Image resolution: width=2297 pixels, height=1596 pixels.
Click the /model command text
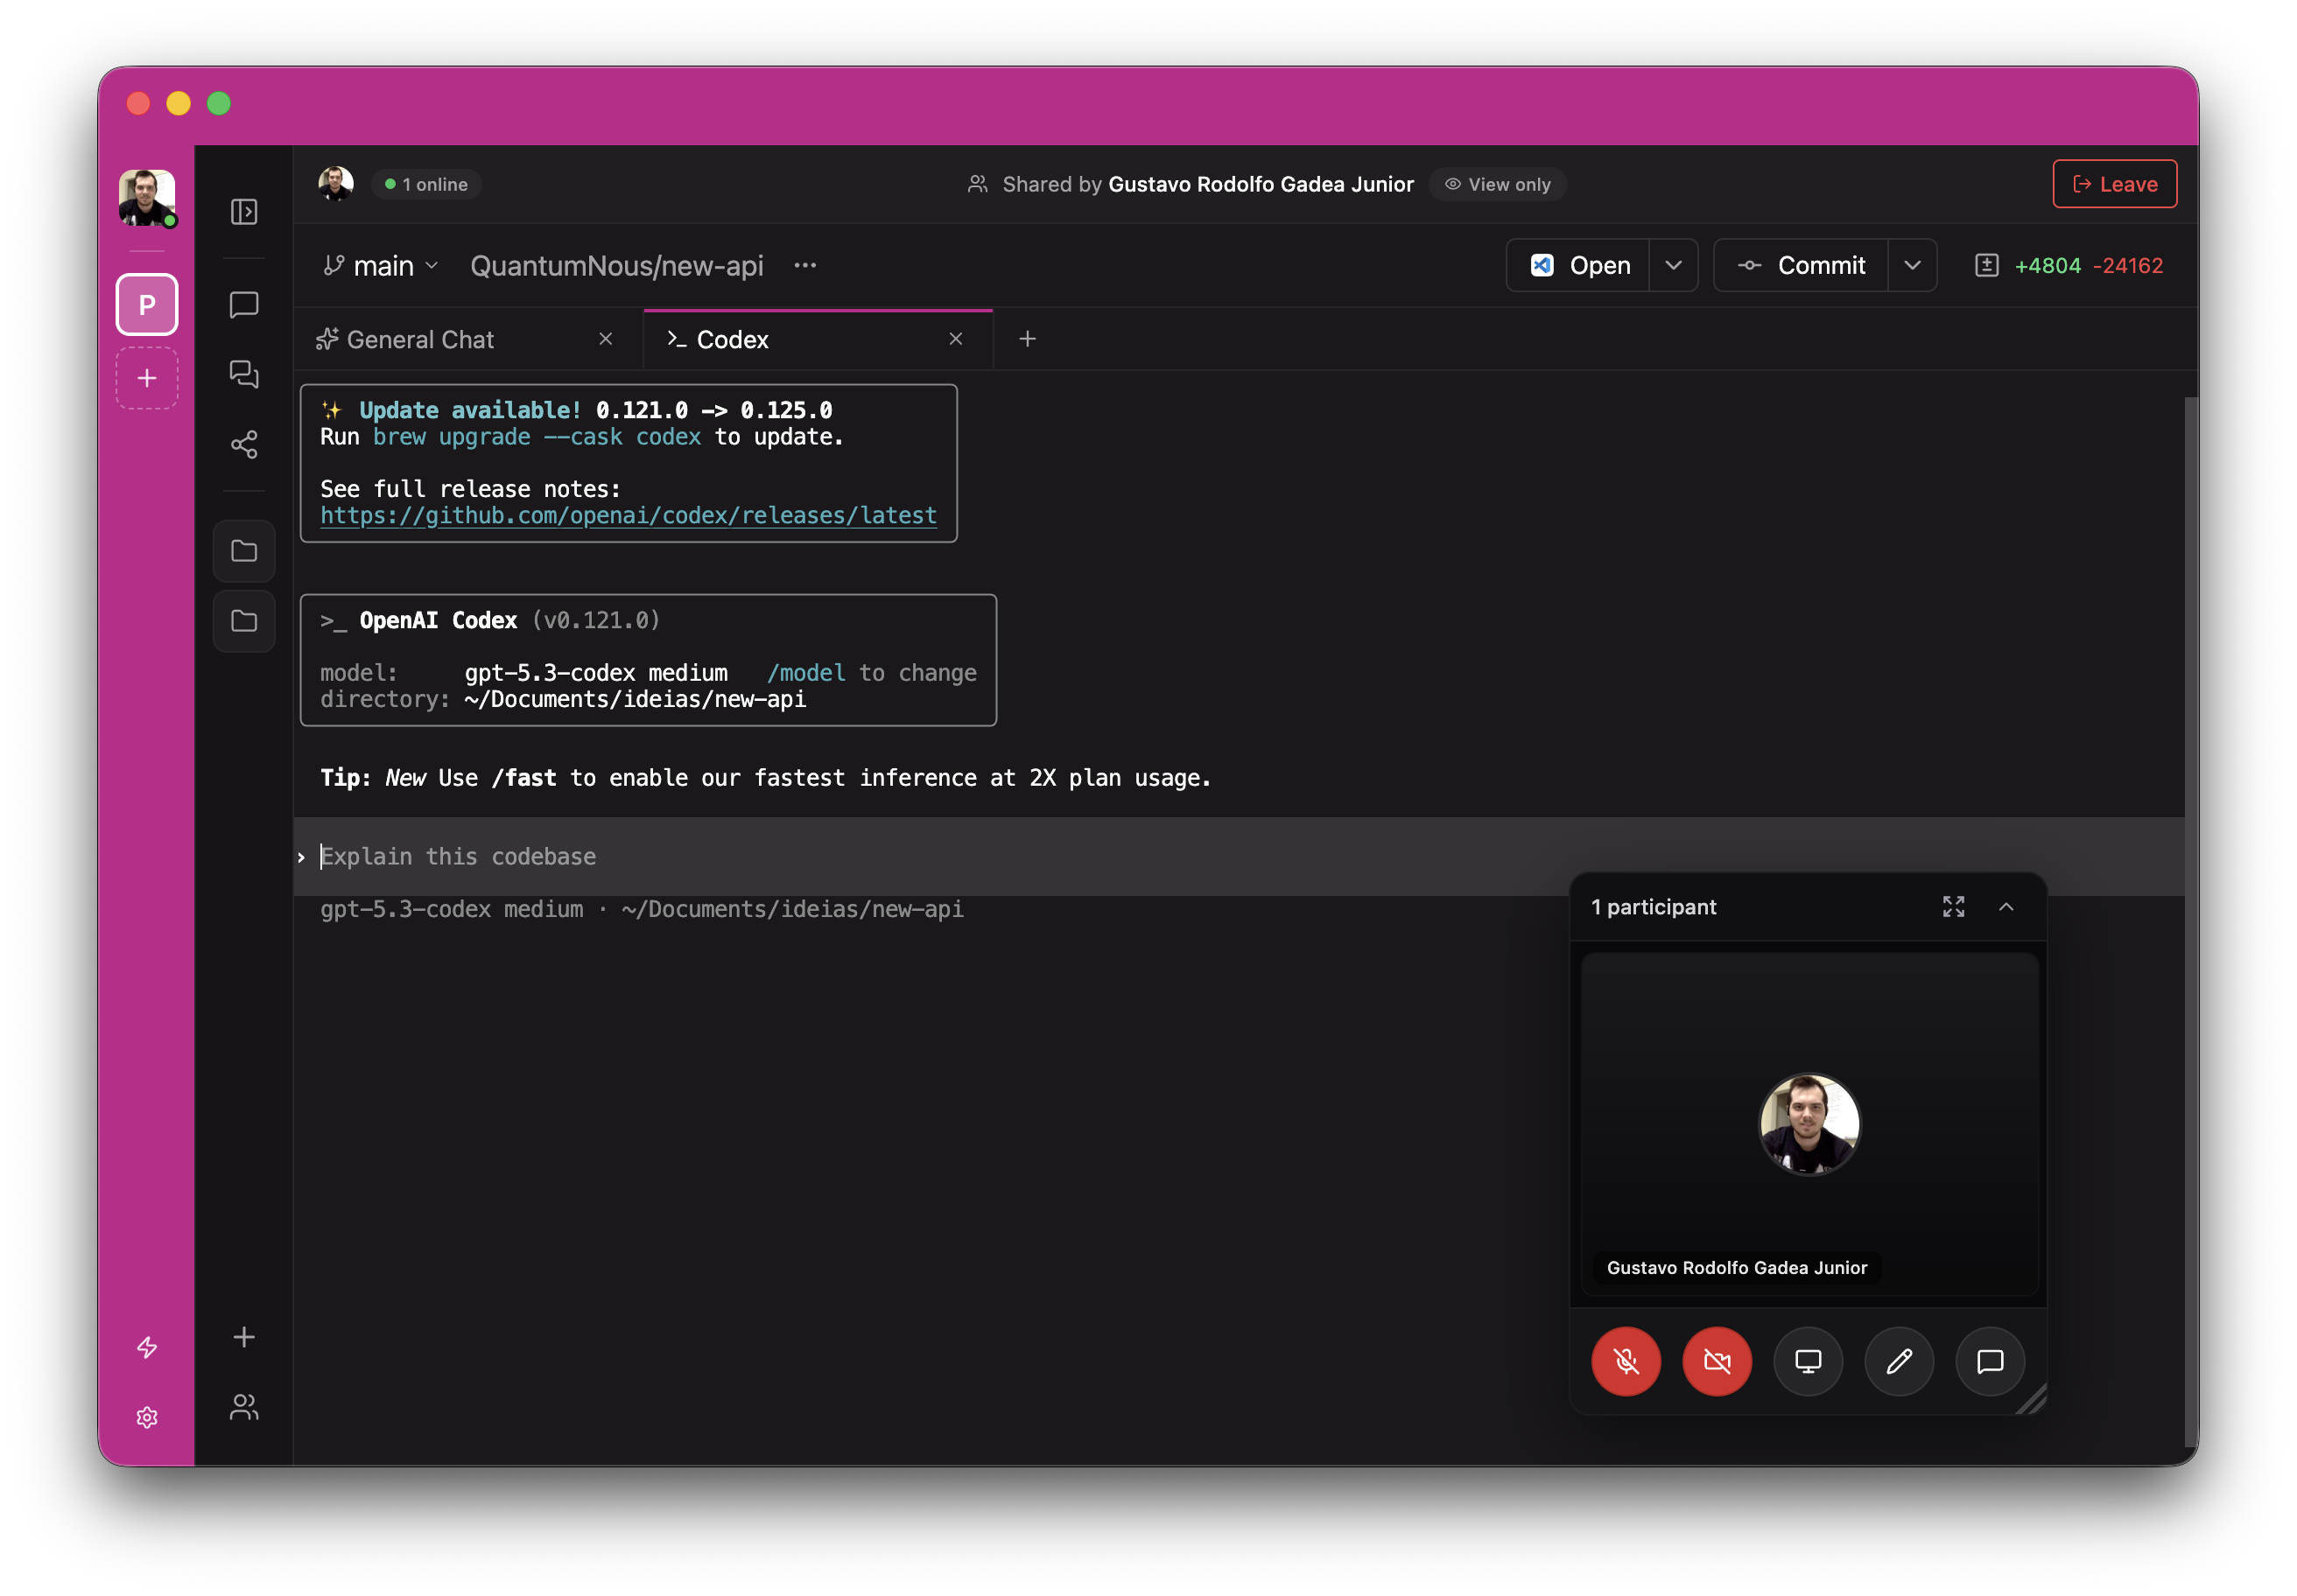click(806, 673)
